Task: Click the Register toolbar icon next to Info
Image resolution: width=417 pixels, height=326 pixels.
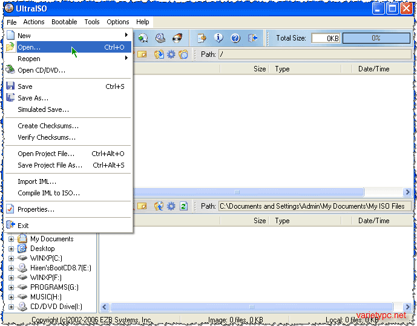Action: coord(202,38)
